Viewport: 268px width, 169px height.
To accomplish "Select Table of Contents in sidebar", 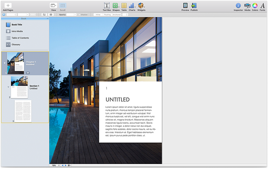I will point(21,38).
